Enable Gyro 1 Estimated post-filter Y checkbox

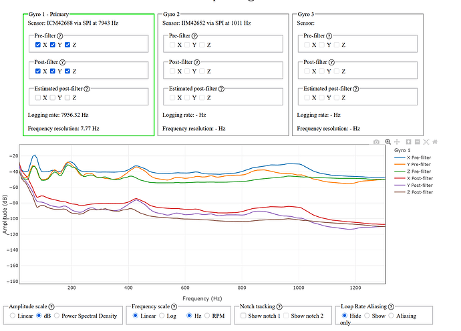tap(53, 97)
